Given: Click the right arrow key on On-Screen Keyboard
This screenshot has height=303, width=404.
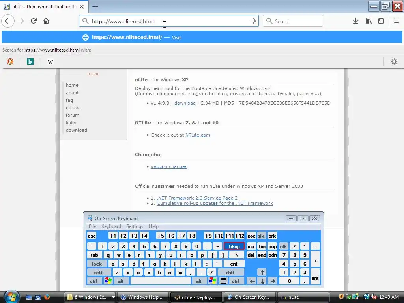Looking at the screenshot, I should click(273, 281).
